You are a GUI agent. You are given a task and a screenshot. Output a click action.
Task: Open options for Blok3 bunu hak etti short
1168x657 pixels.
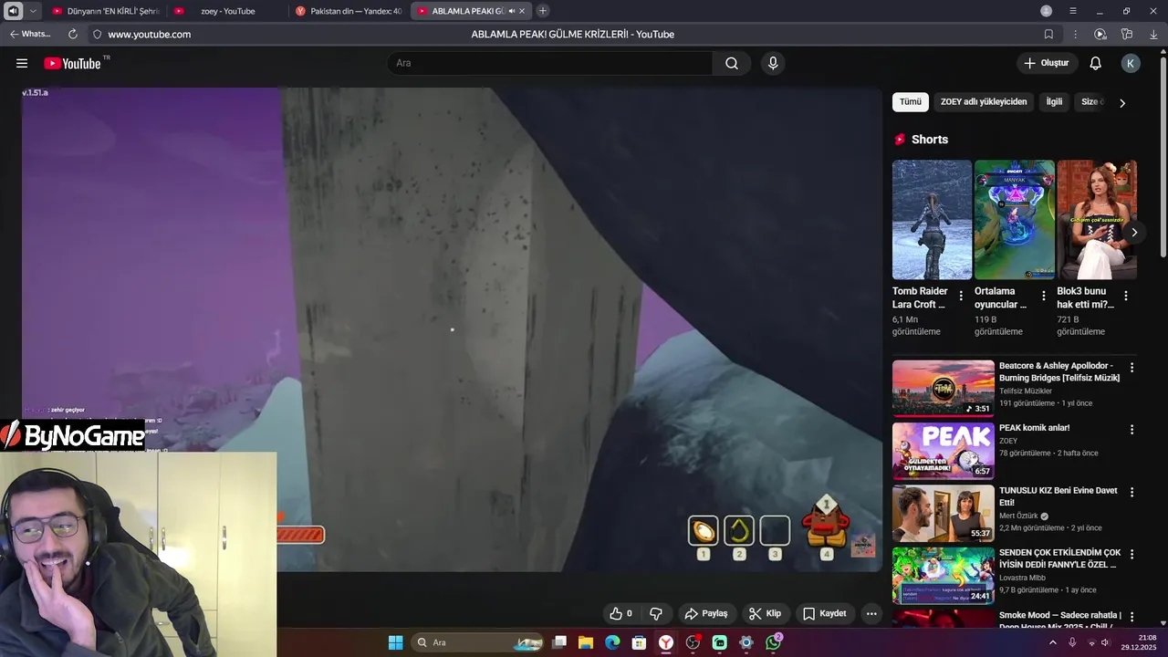click(1126, 296)
